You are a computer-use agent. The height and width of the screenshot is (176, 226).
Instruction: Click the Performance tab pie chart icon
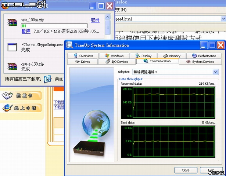[194, 56]
